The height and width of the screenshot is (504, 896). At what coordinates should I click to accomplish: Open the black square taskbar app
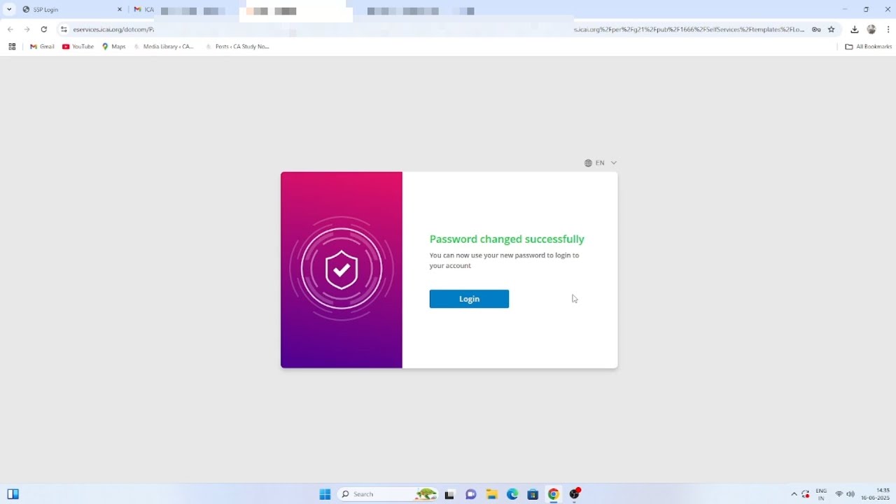pyautogui.click(x=449, y=494)
